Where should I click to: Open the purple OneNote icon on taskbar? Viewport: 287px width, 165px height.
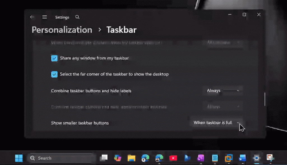201,158
